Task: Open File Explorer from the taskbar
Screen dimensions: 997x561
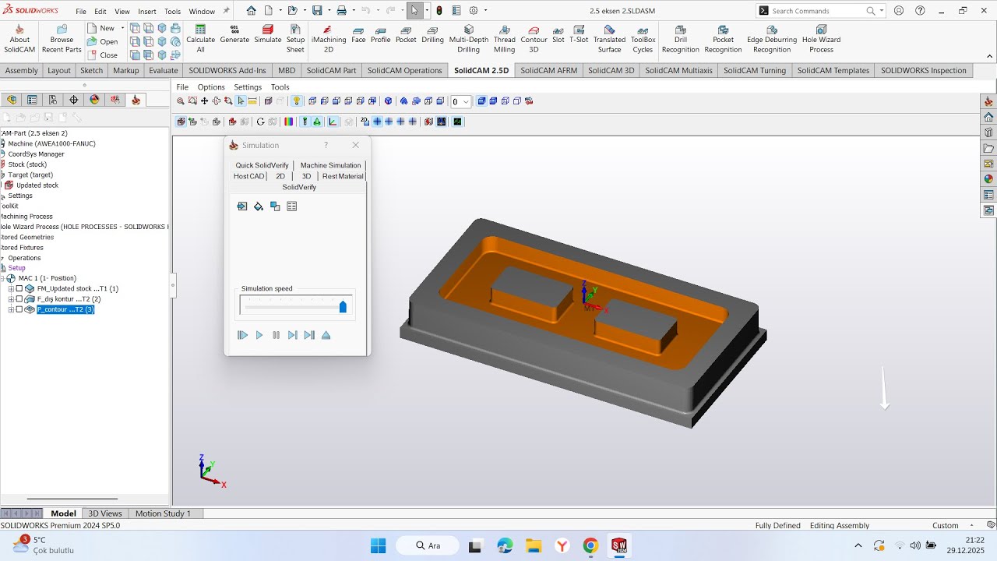Action: pos(534,545)
